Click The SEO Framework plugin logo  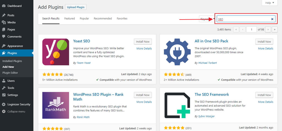[x=177, y=105]
